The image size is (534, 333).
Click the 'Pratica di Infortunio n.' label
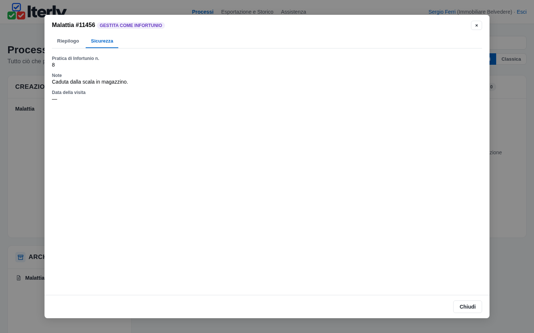(x=76, y=58)
